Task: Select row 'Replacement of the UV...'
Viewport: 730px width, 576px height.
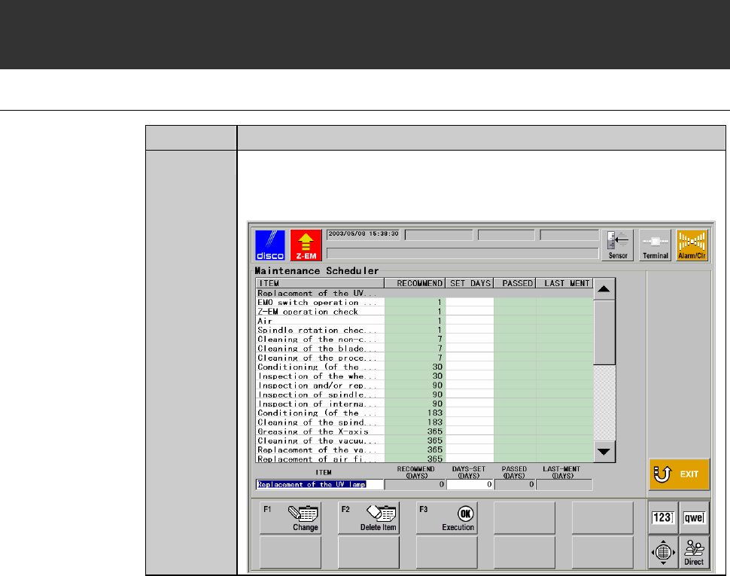Action: tap(424, 294)
